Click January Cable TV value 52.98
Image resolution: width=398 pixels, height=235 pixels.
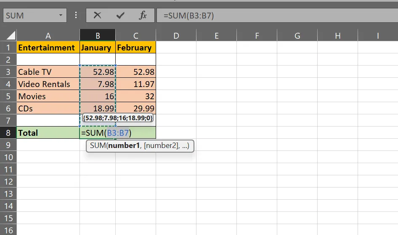click(x=98, y=72)
